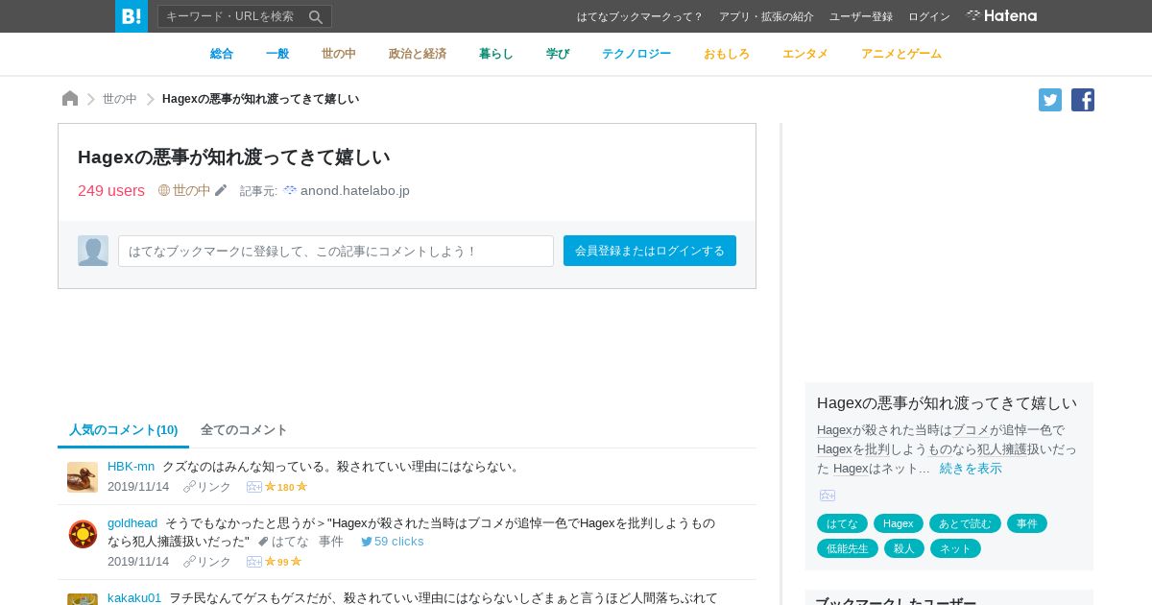Open the テクノロジー category tab

tap(636, 54)
